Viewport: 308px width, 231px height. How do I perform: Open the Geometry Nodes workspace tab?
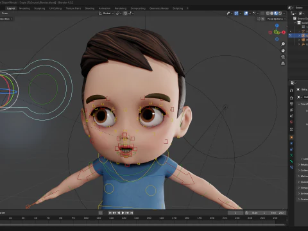click(x=159, y=8)
